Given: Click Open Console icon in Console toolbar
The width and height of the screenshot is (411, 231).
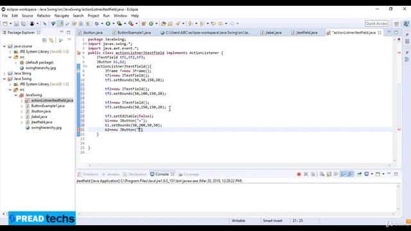Looking at the screenshot, I should click(x=378, y=174).
